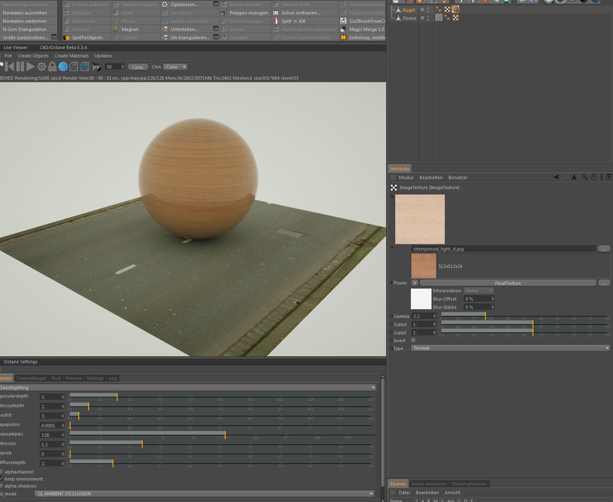The width and height of the screenshot is (613, 502).
Task: Open the Create Materials menu
Action: [71, 56]
